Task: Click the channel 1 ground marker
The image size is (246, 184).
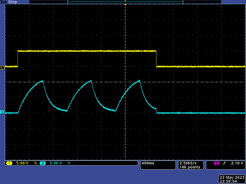Action: tap(2, 68)
